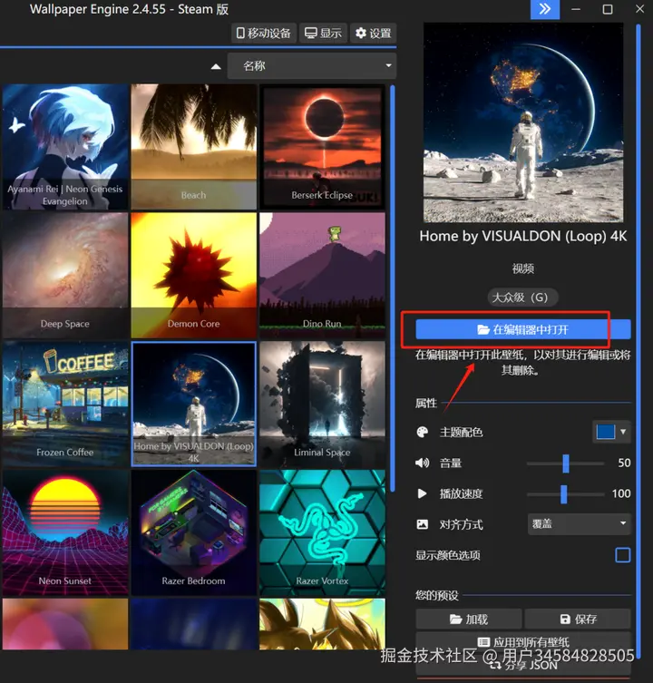Screen dimensions: 653x683
Task: Select the Razer Vortex wallpaper
Action: [x=322, y=532]
